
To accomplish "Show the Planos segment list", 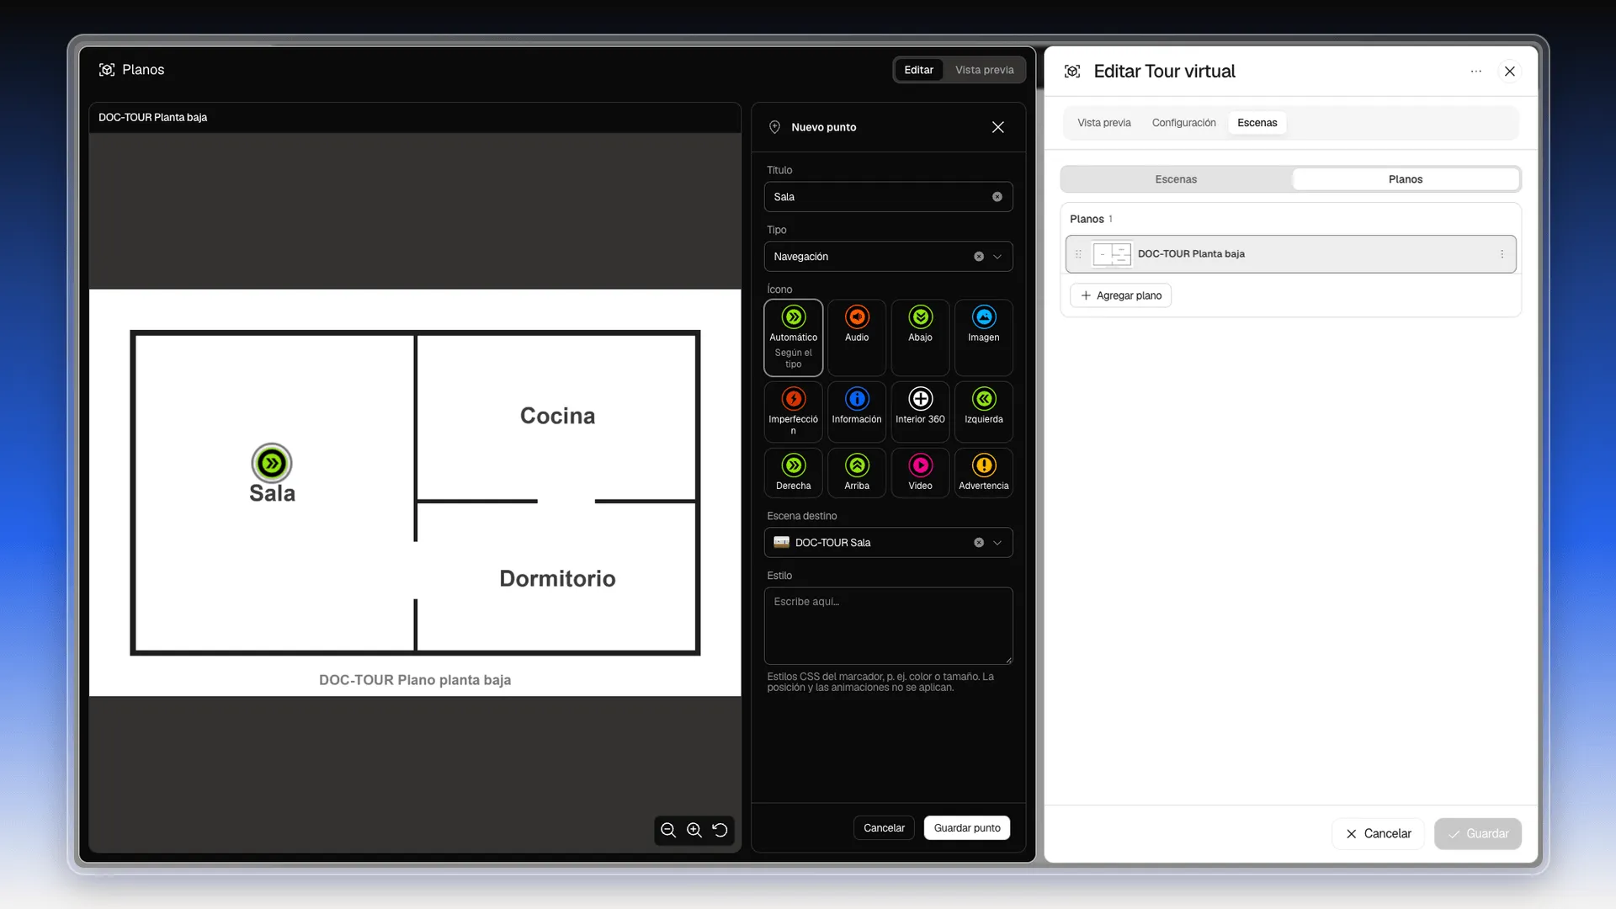I will [x=1406, y=179].
